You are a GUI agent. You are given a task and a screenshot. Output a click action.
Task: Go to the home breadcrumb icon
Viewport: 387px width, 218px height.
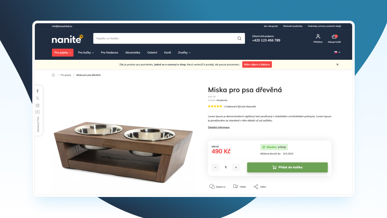click(x=53, y=75)
